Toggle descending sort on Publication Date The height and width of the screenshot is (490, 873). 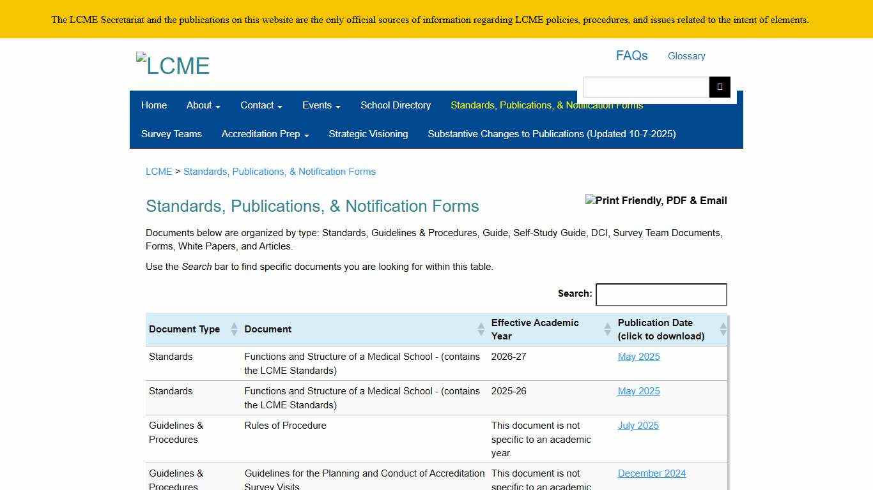click(x=723, y=332)
